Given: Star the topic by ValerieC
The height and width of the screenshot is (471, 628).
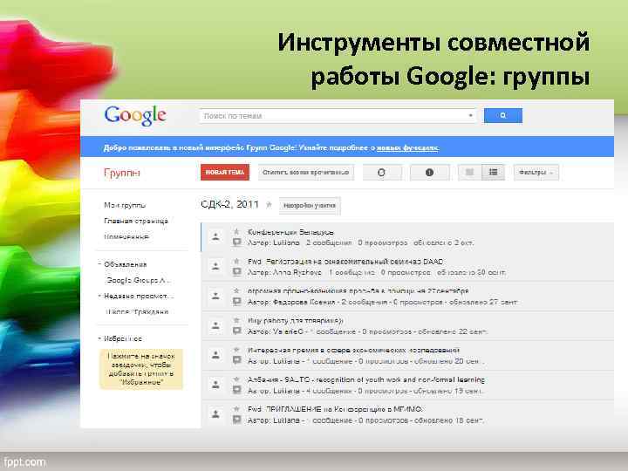Looking at the screenshot, I should (236, 320).
